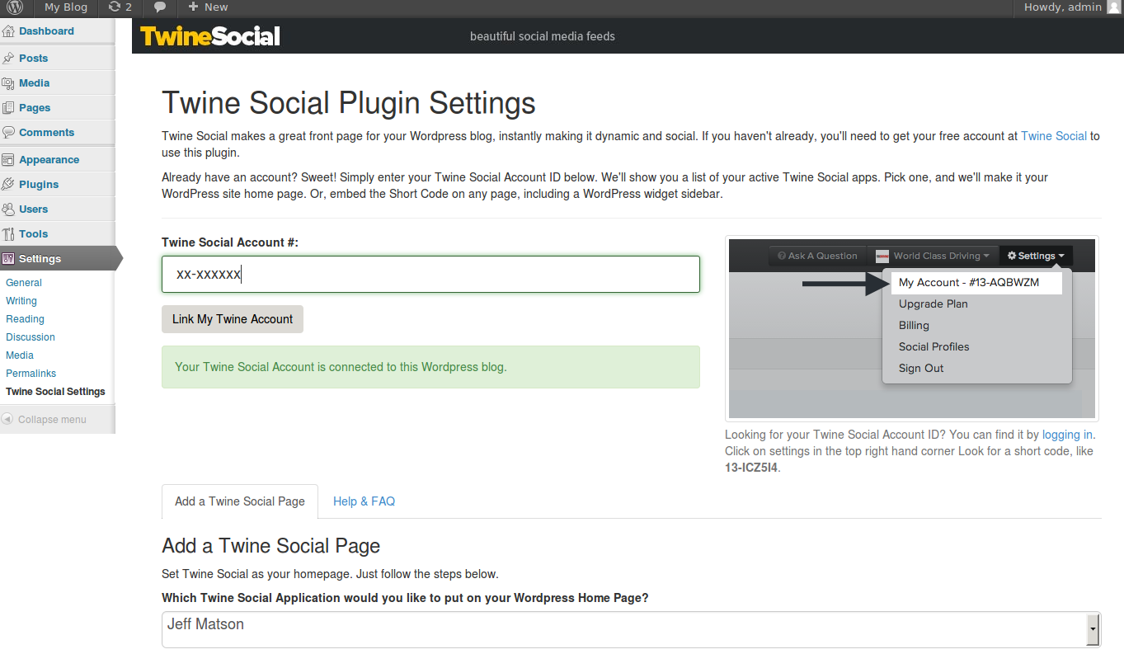Screen dimensions: 1124x654
Task: Click the + New icon to create content
Action: pos(205,7)
